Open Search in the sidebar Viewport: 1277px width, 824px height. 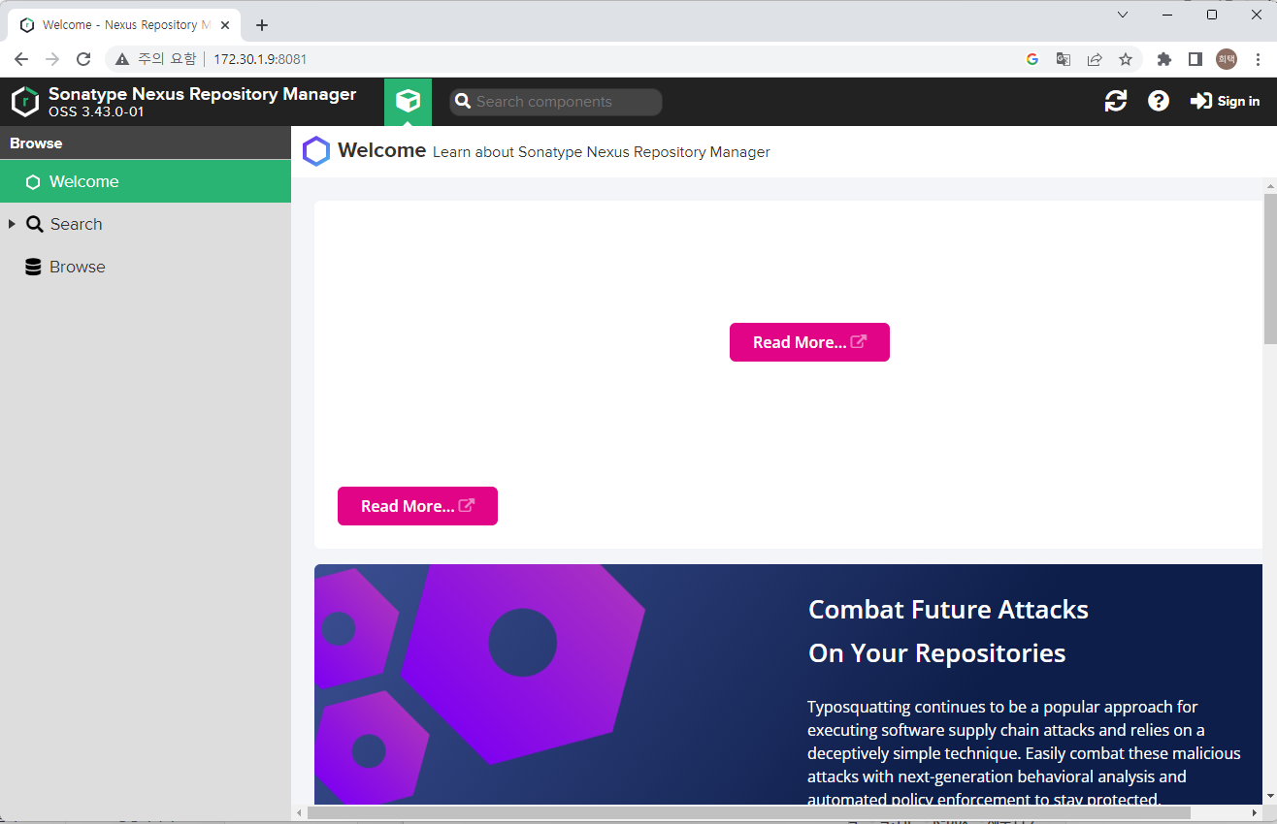point(76,224)
